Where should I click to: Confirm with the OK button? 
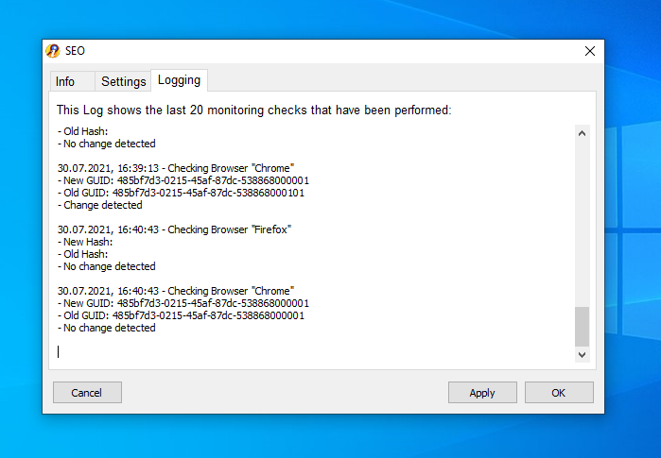point(559,392)
